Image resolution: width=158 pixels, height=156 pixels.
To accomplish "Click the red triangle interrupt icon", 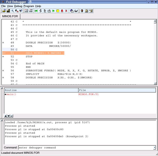I will pyautogui.click(x=62, y=11).
